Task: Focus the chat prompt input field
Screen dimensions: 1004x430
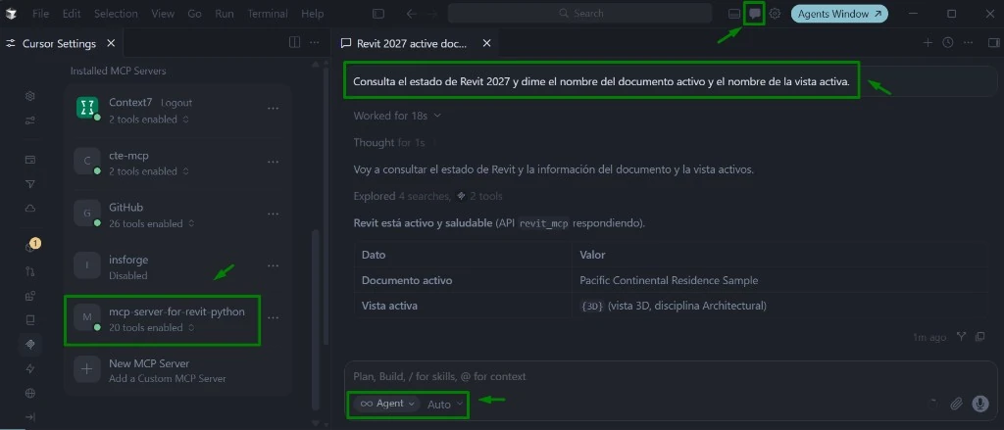Action: pyautogui.click(x=671, y=376)
